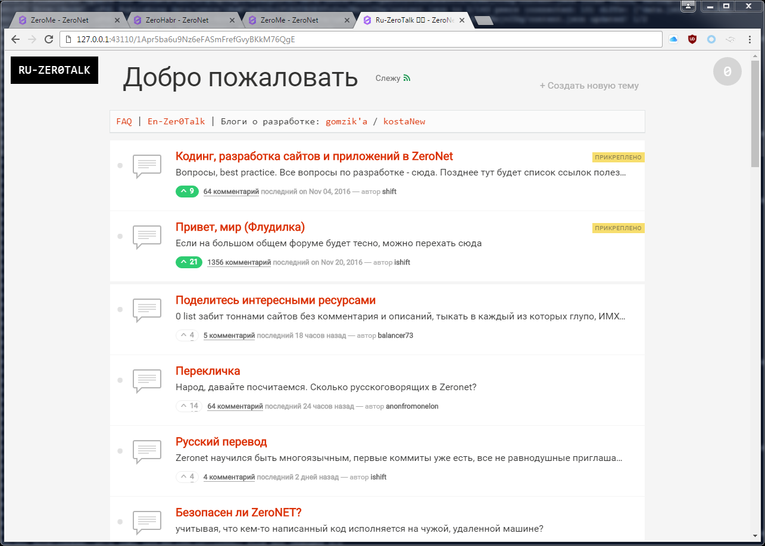Upvote Поделитесь интересными ресурсами topic
The image size is (765, 546).
[187, 335]
